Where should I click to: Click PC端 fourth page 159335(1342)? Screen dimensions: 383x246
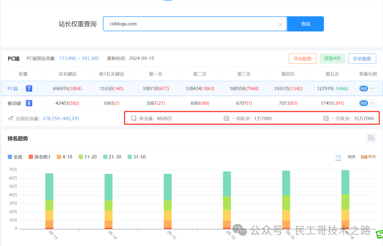[288, 89]
